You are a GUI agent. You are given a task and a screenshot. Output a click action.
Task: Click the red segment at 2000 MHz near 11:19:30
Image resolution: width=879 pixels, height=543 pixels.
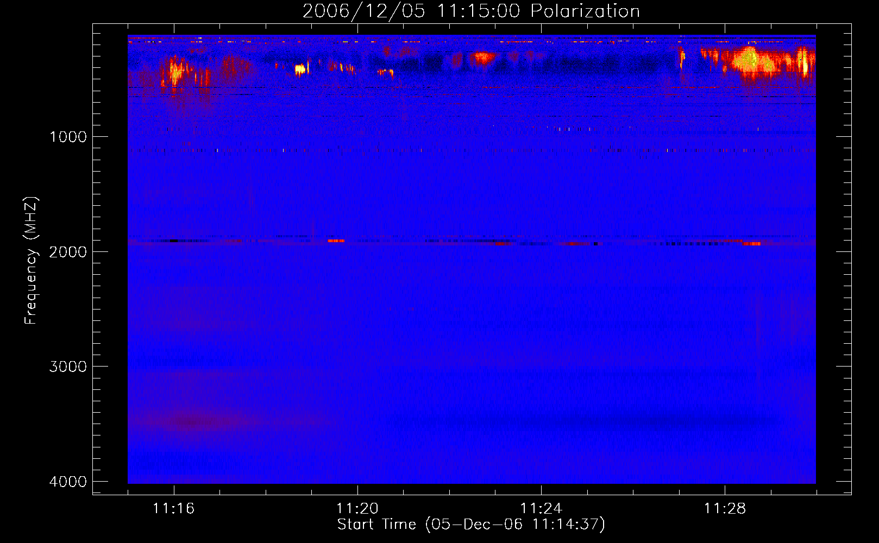tap(336, 241)
